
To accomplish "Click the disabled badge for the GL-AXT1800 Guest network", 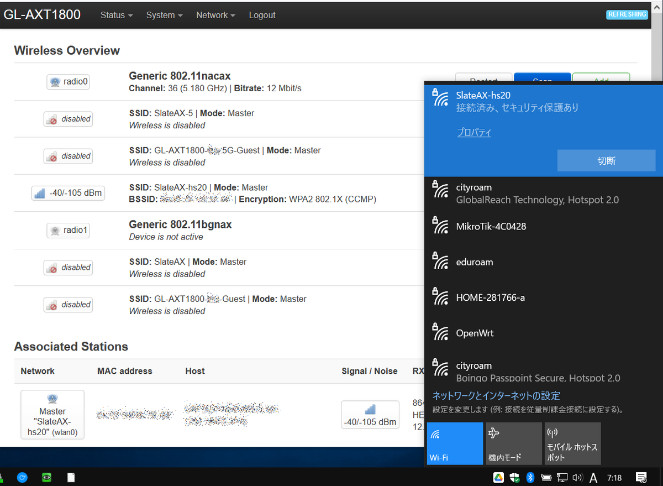I will 68,305.
